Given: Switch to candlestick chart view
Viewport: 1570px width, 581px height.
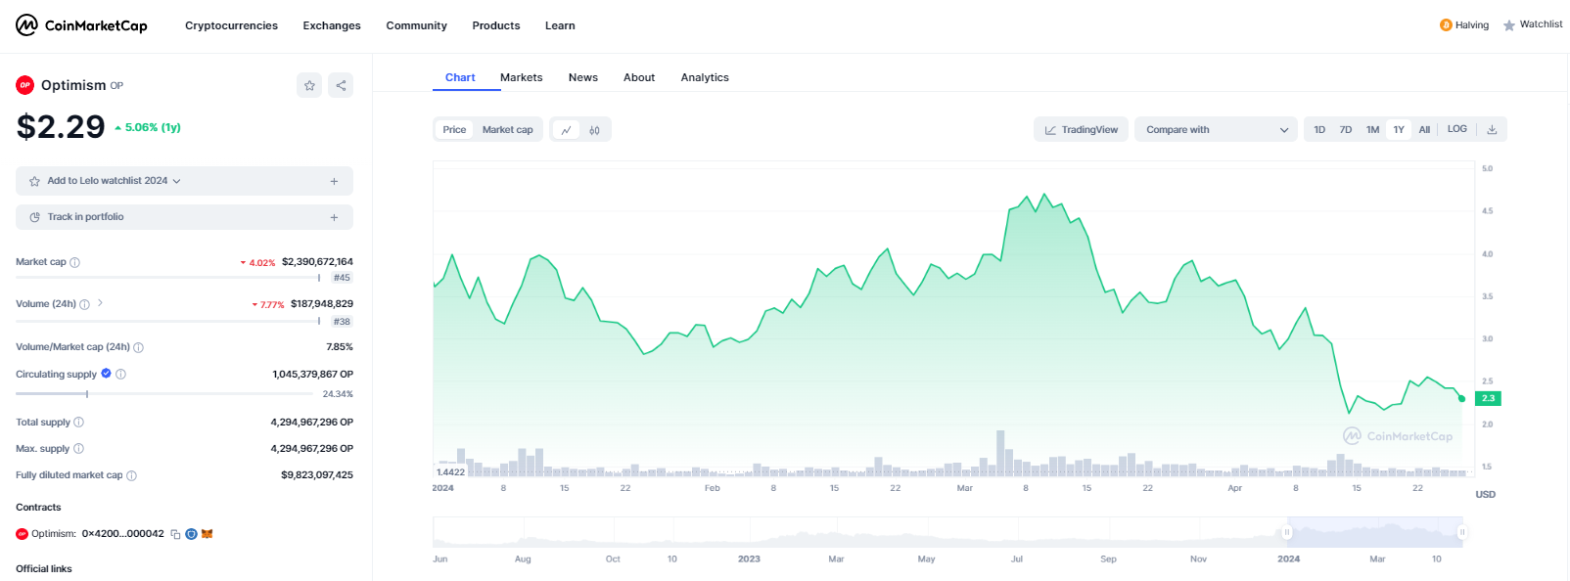Looking at the screenshot, I should coord(594,129).
